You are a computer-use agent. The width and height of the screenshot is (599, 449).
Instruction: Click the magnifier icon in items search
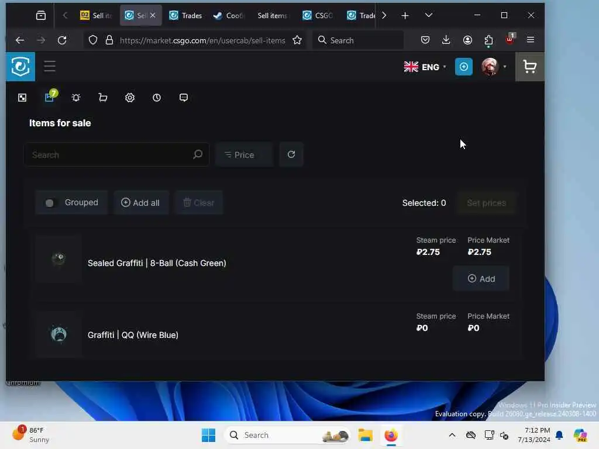(198, 154)
